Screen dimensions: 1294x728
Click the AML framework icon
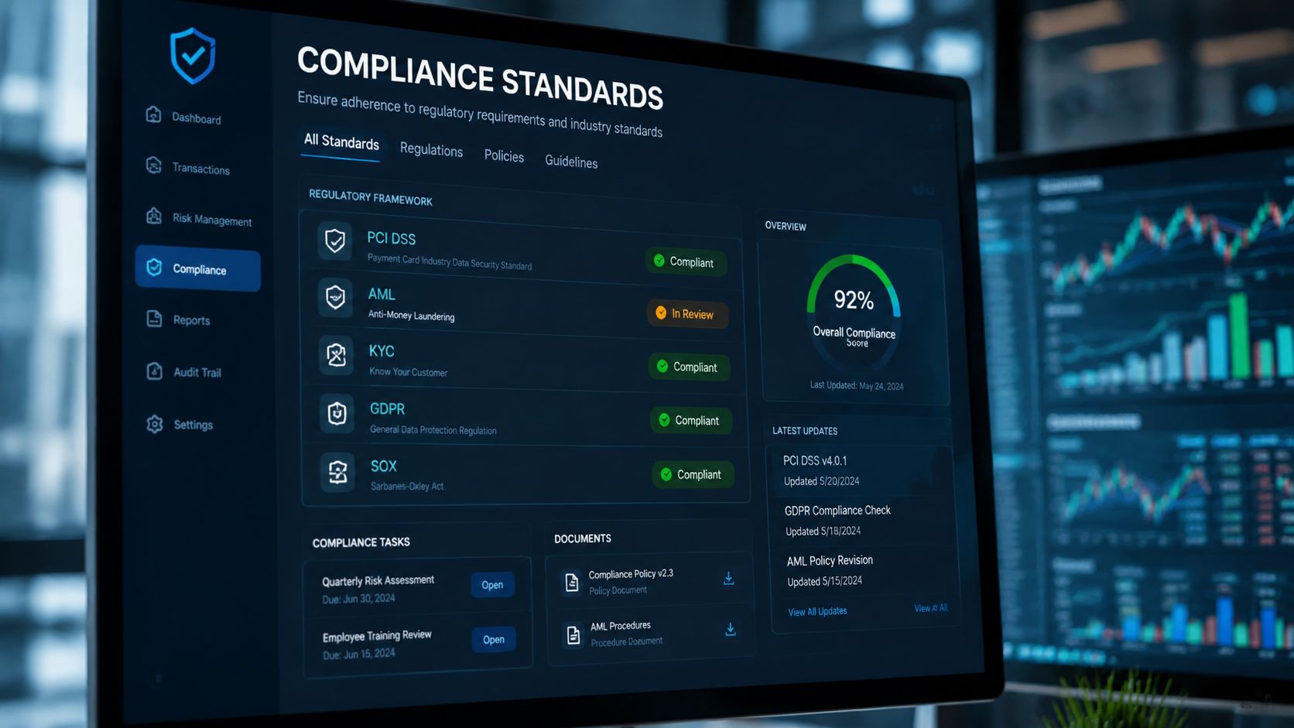[335, 297]
